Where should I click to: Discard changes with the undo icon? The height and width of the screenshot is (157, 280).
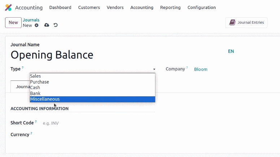pos(56,25)
